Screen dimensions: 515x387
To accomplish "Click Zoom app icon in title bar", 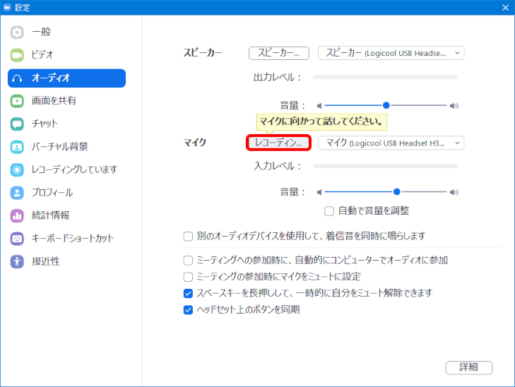I will [7, 7].
